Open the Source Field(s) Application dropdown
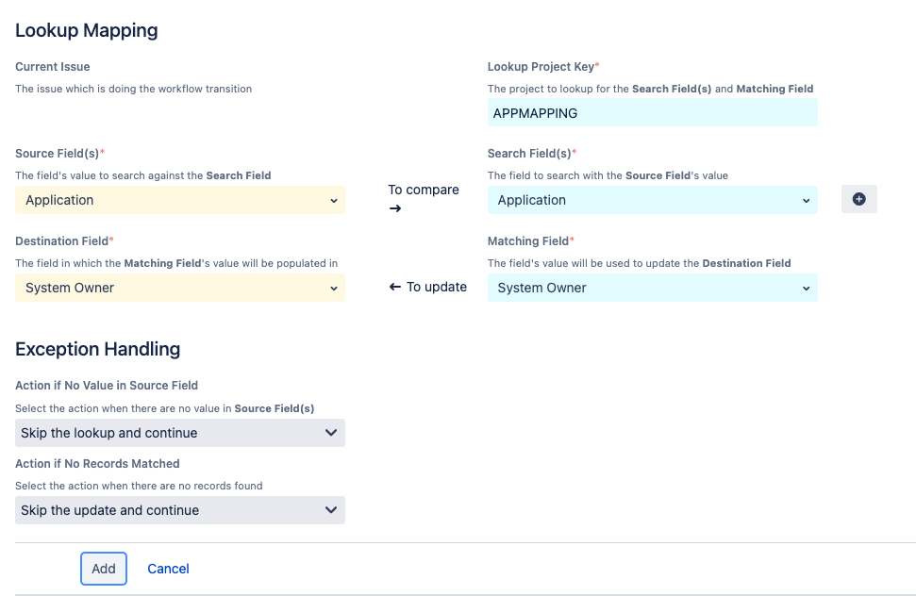This screenshot has width=916, height=596. point(179,200)
